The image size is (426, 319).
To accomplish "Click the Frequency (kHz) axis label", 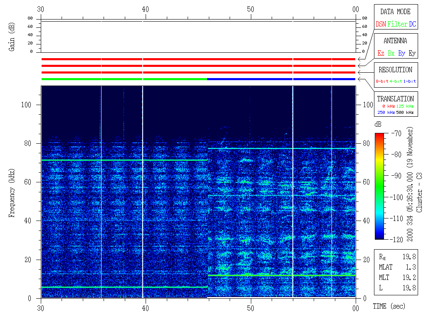I will click(12, 192).
